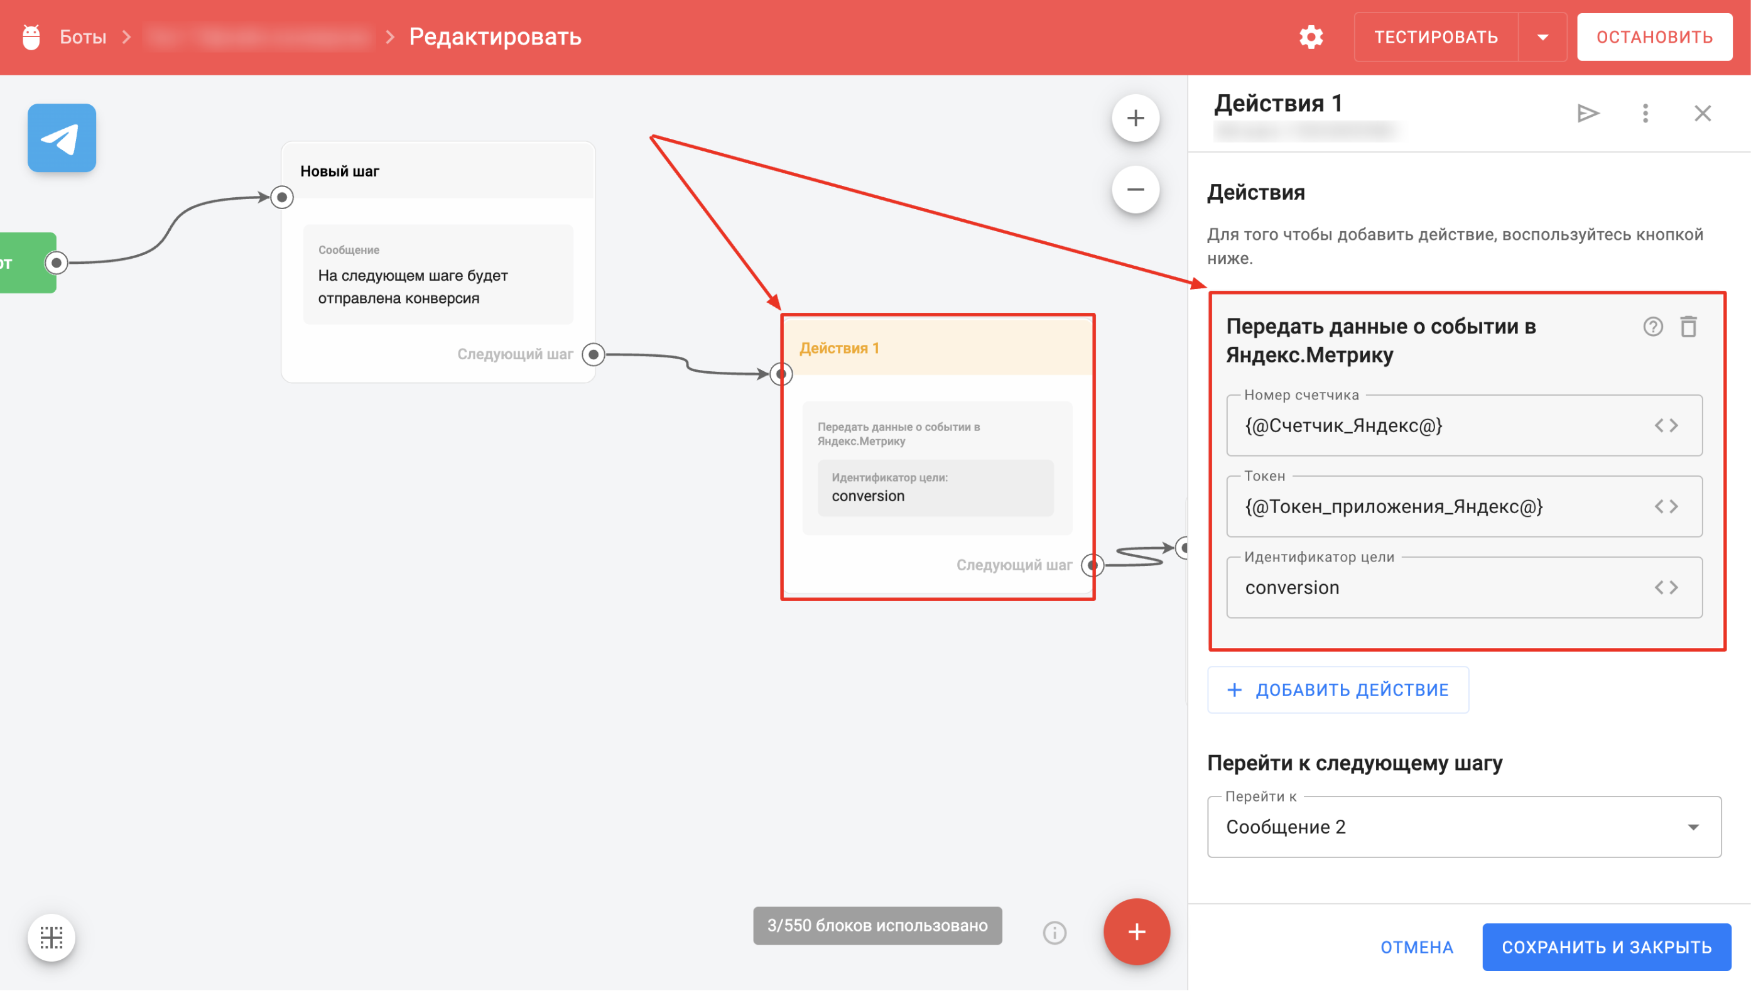Click Добавить действие button

[x=1338, y=690]
